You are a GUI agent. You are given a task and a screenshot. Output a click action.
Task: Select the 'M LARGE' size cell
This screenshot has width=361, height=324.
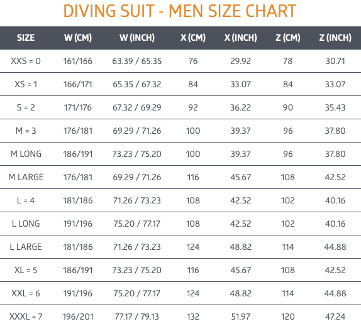click(x=26, y=177)
